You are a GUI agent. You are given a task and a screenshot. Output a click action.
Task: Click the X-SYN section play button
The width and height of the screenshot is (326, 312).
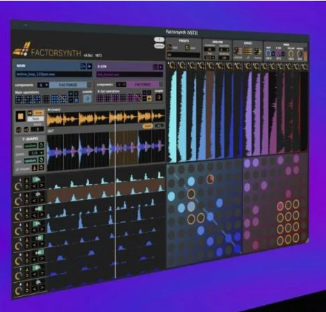point(161,67)
